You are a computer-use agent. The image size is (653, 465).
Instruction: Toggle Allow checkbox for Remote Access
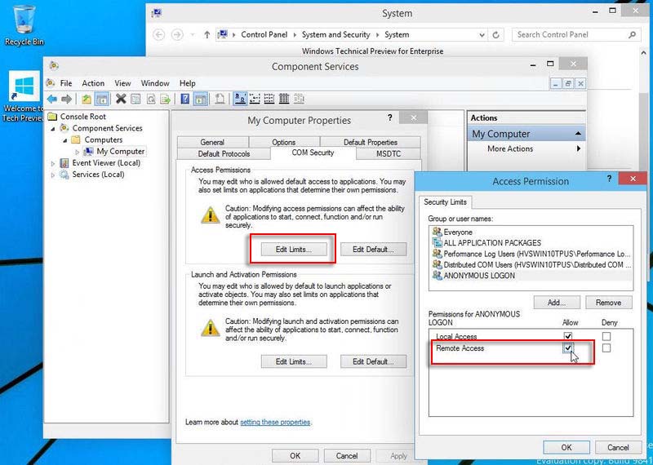click(567, 348)
